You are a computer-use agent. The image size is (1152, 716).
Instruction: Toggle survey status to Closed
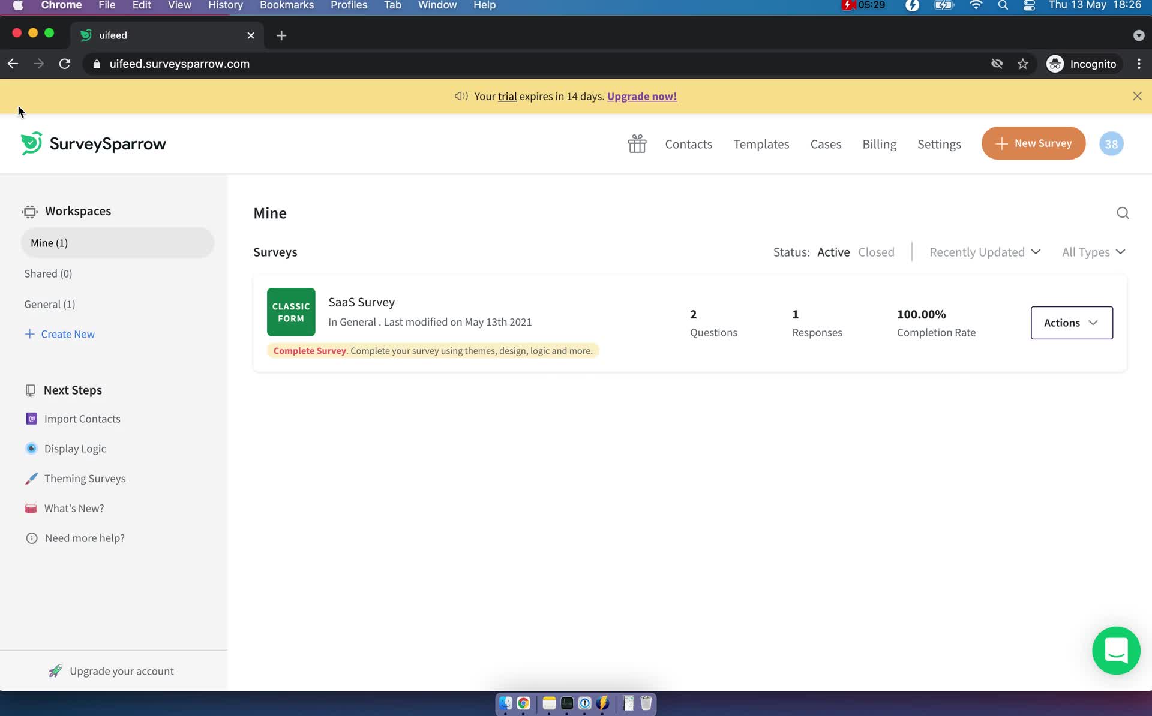click(877, 252)
